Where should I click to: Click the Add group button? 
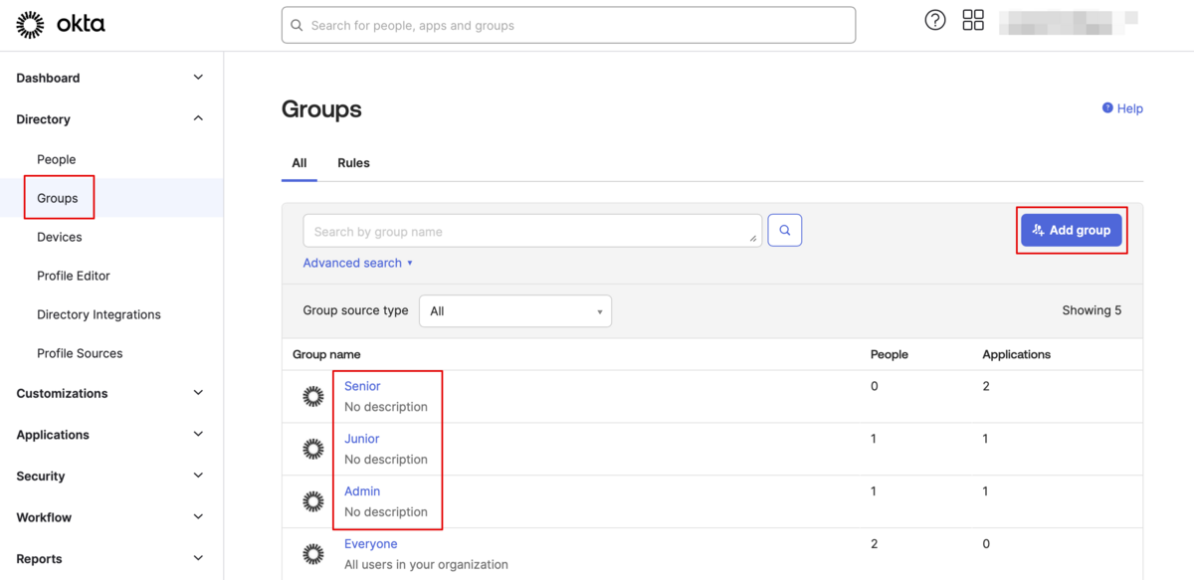point(1071,230)
